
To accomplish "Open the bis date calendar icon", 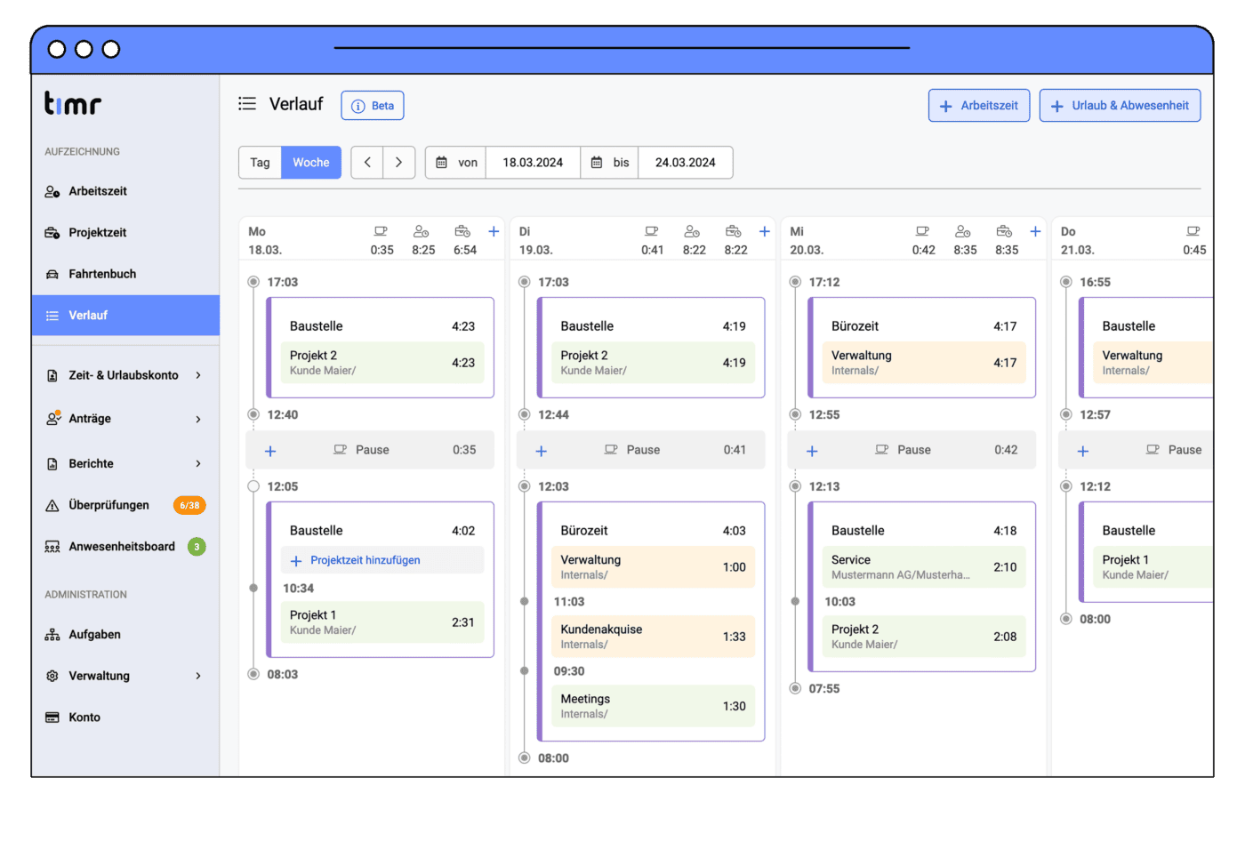I will [597, 163].
